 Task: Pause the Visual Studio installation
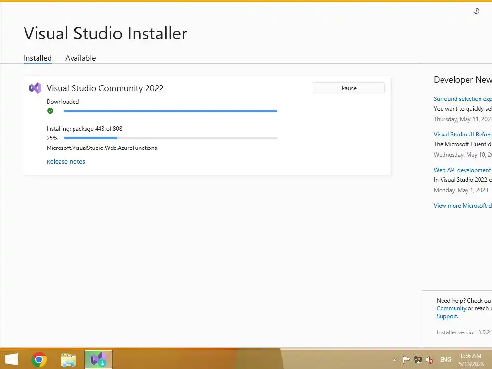pyautogui.click(x=349, y=88)
